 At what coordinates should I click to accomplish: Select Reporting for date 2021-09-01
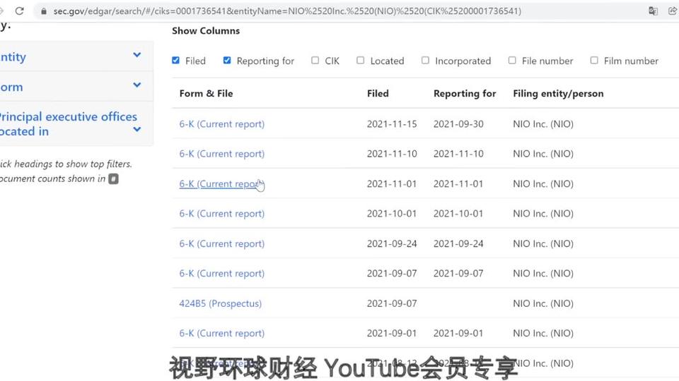458,334
